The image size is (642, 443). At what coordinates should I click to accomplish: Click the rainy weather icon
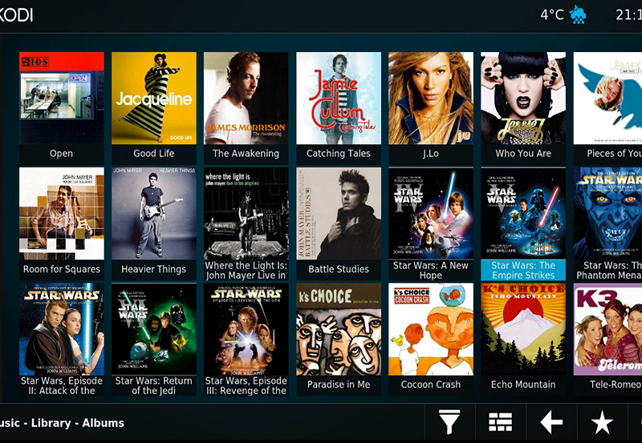click(577, 14)
